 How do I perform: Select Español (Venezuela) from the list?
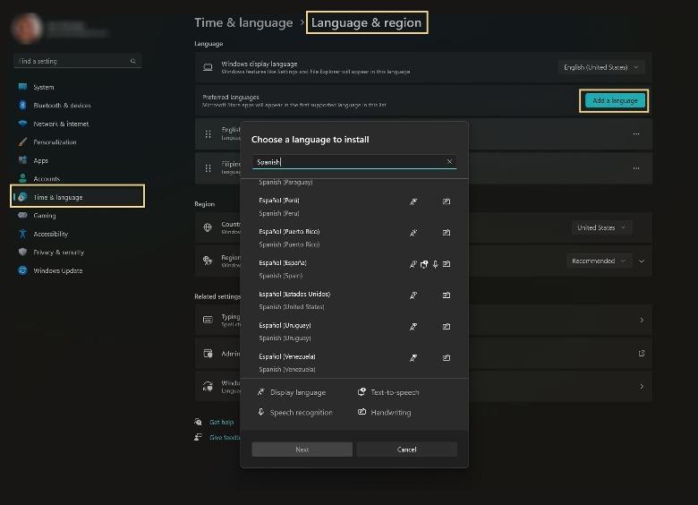353,363
